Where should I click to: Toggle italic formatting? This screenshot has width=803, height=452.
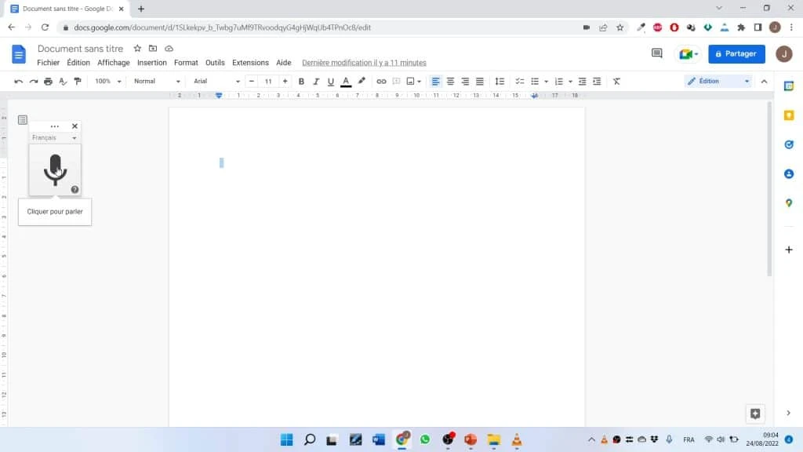click(316, 82)
